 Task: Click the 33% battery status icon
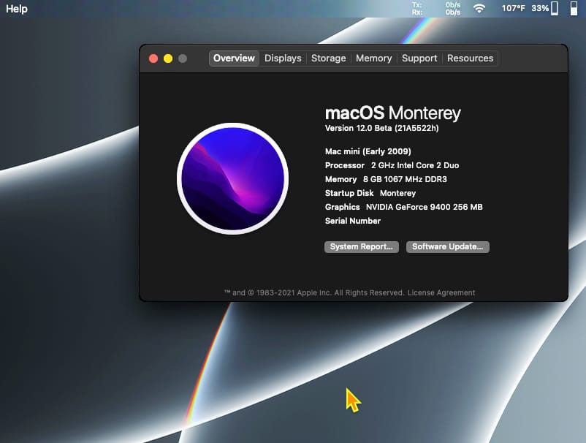pyautogui.click(x=545, y=8)
